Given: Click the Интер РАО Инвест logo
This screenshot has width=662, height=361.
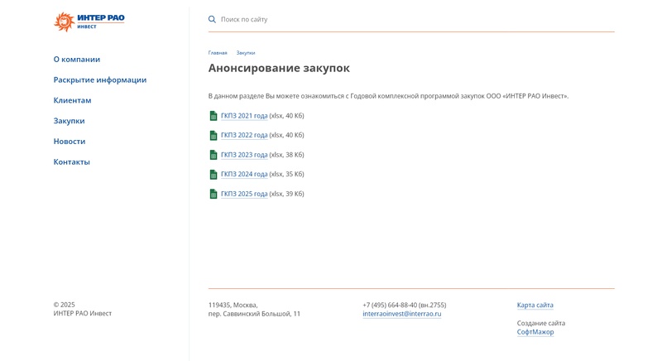Looking at the screenshot, I should point(89,22).
